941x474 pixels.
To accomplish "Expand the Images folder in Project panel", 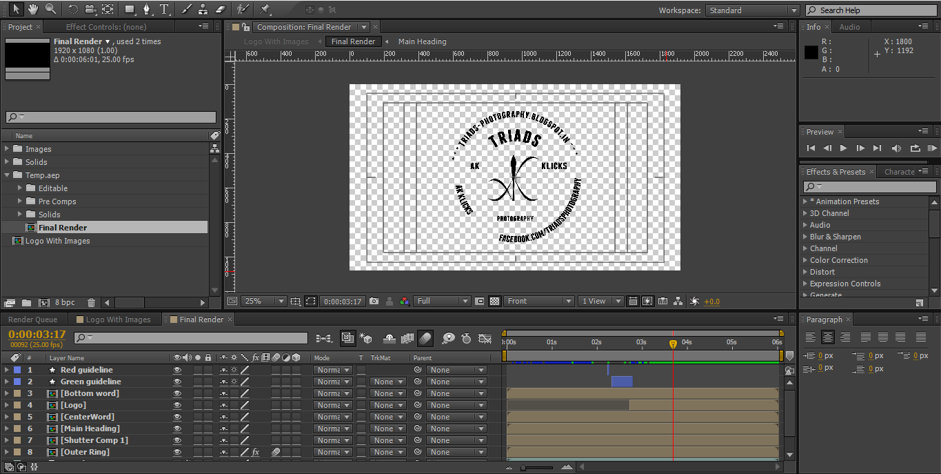I will click(x=8, y=149).
